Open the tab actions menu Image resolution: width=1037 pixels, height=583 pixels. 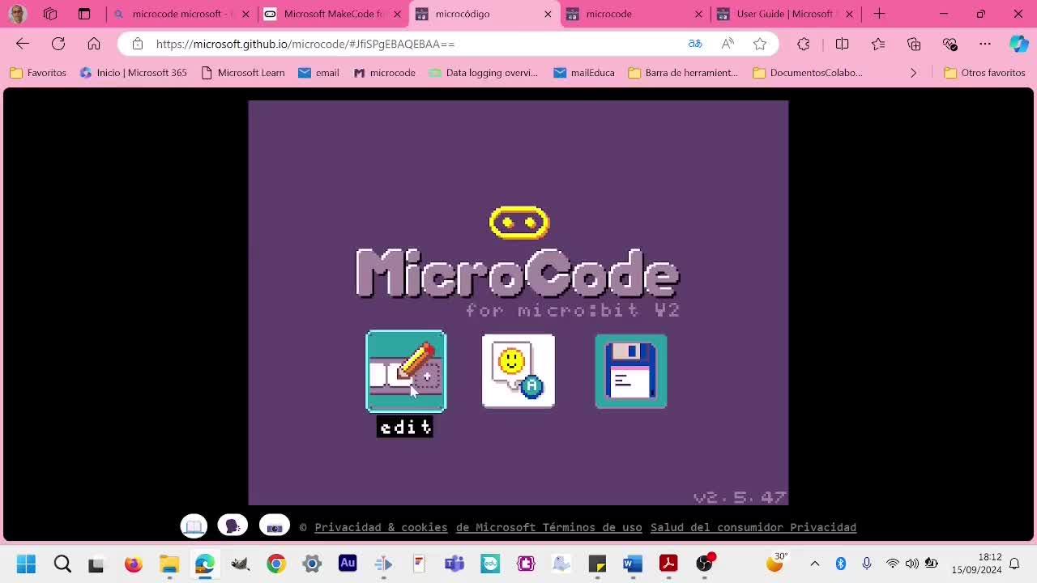click(84, 14)
